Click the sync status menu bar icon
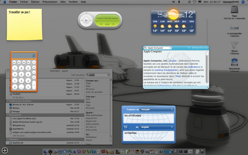Viewport: 248px width, 155px height. 189,2
